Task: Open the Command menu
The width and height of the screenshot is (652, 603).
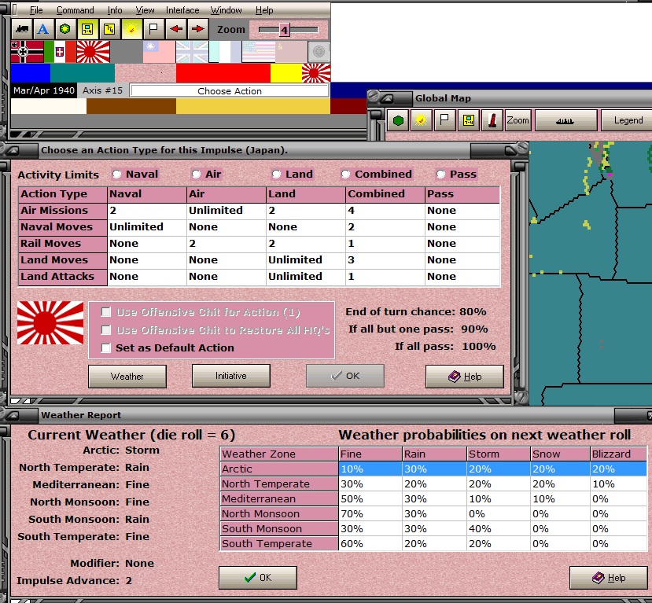Action: click(x=76, y=10)
